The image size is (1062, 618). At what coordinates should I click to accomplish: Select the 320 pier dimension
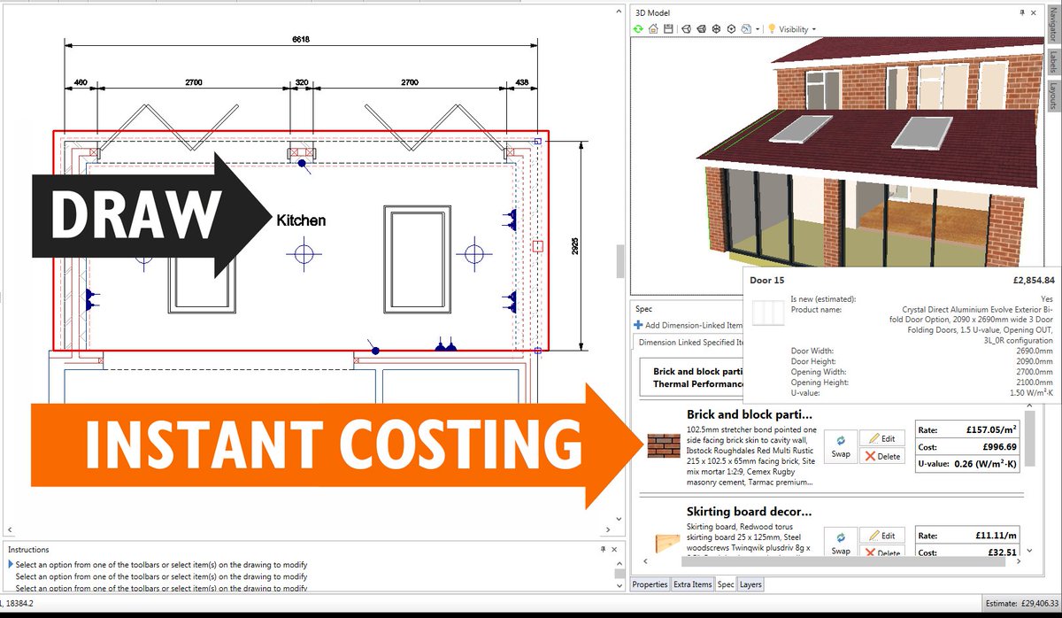[x=302, y=82]
